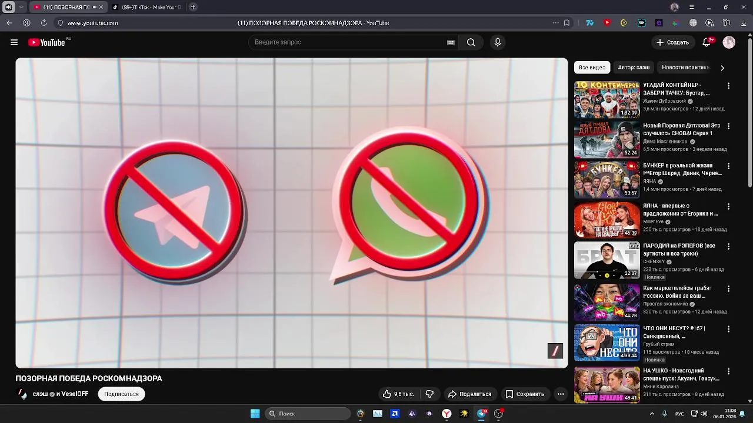Open options for Как маркетплейсы грабят video

coord(728,289)
